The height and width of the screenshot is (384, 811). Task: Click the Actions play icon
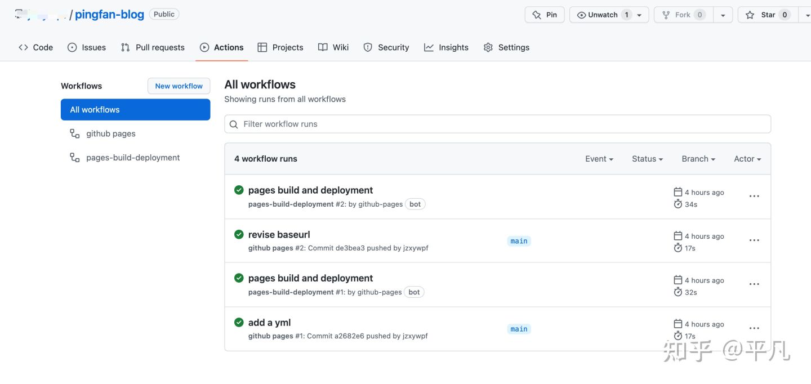tap(204, 47)
